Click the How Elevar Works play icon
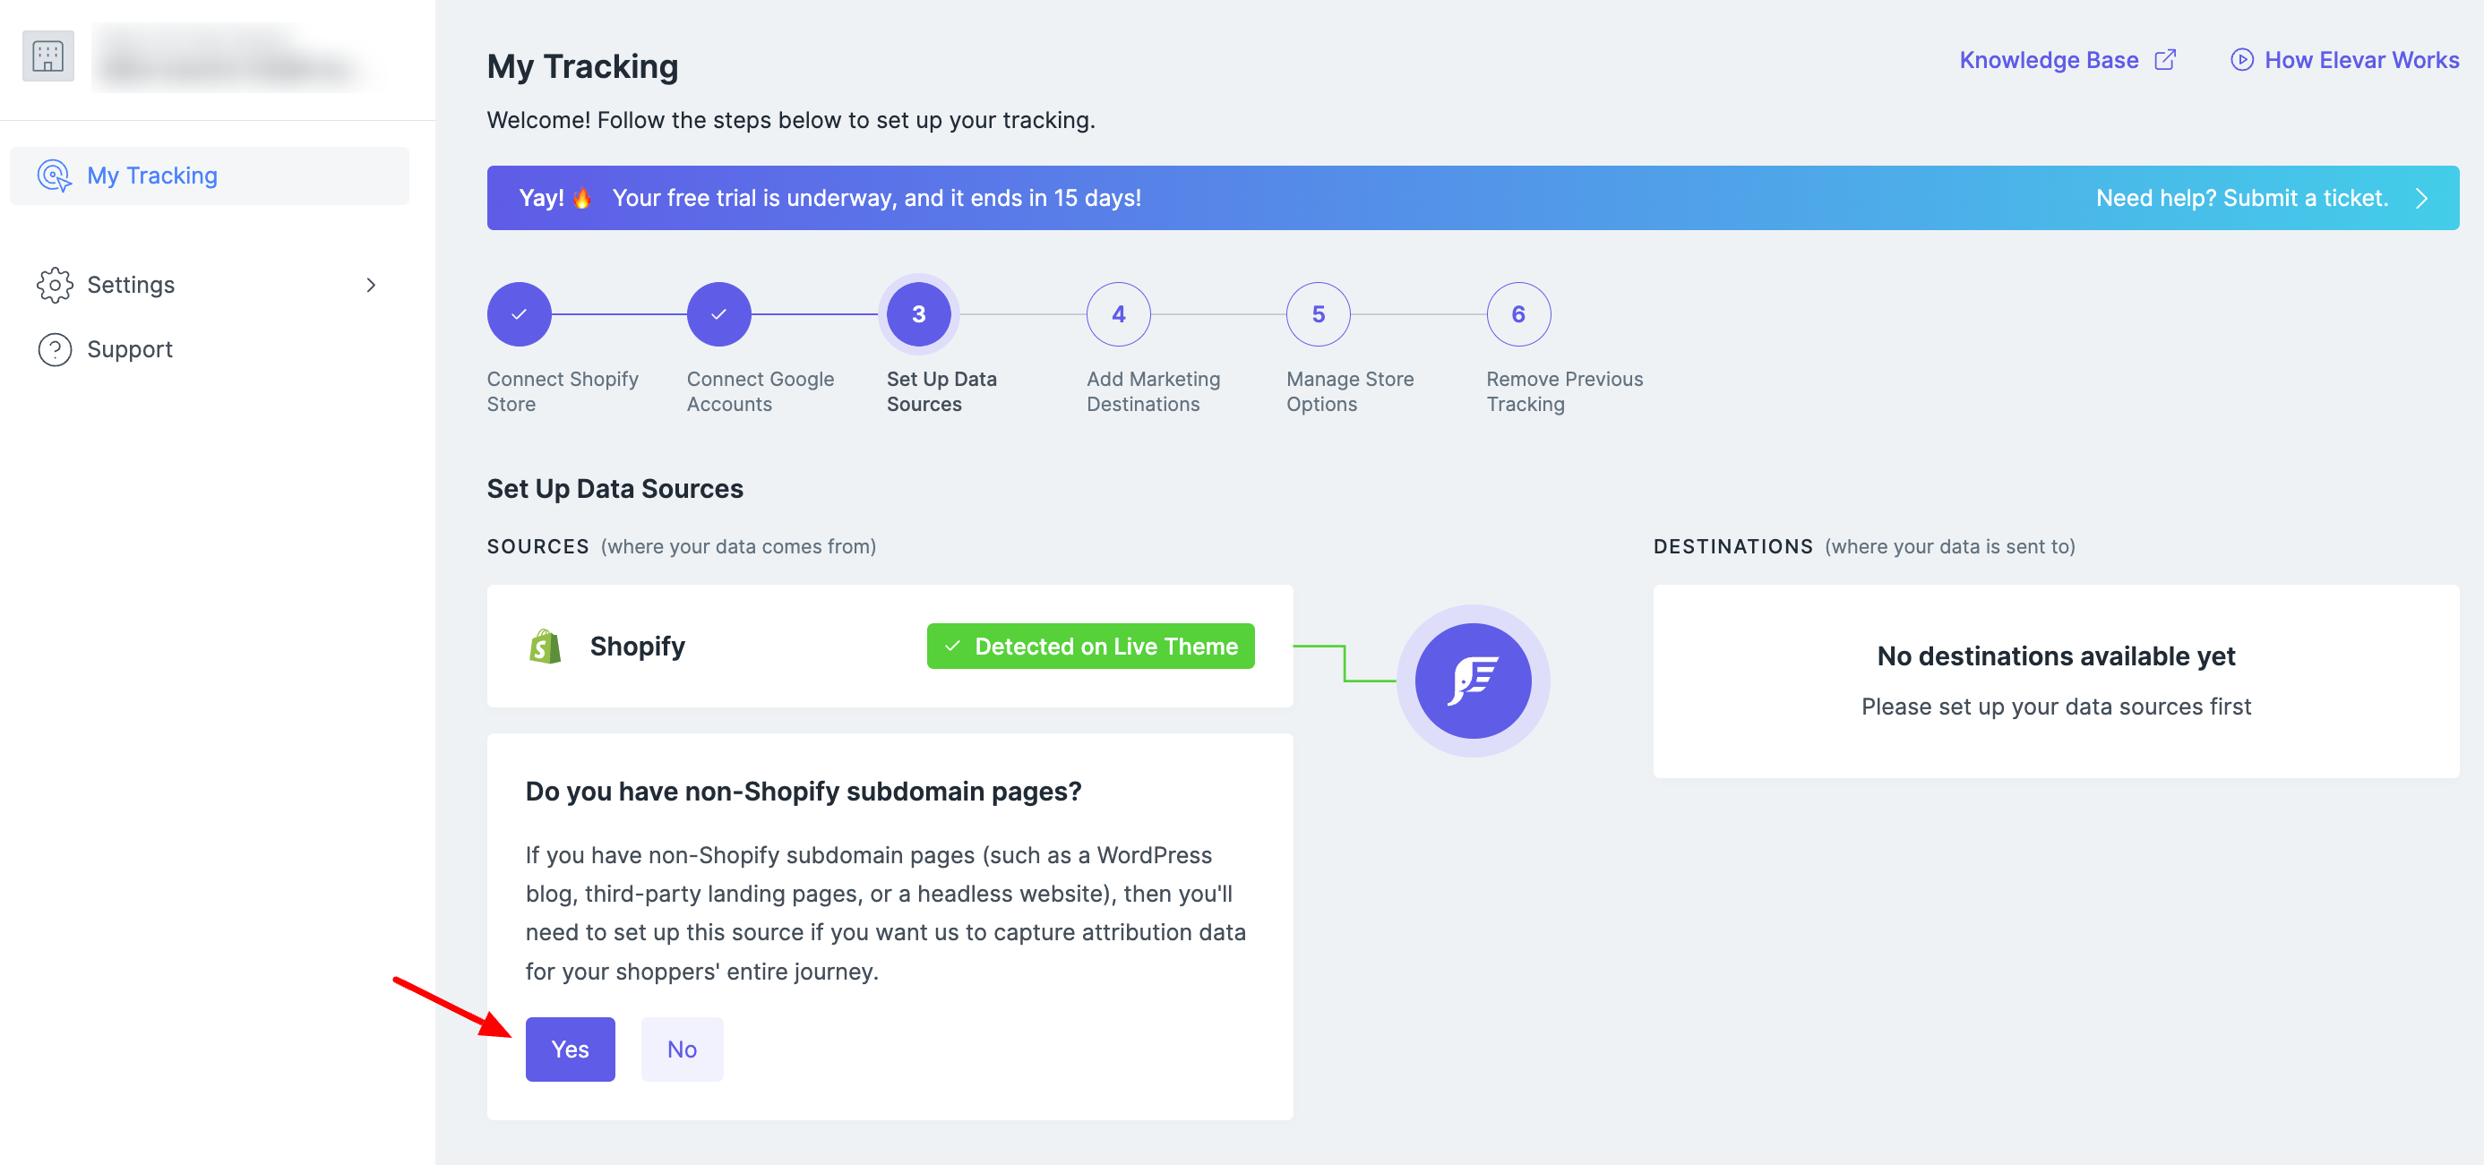This screenshot has height=1165, width=2484. click(2241, 60)
